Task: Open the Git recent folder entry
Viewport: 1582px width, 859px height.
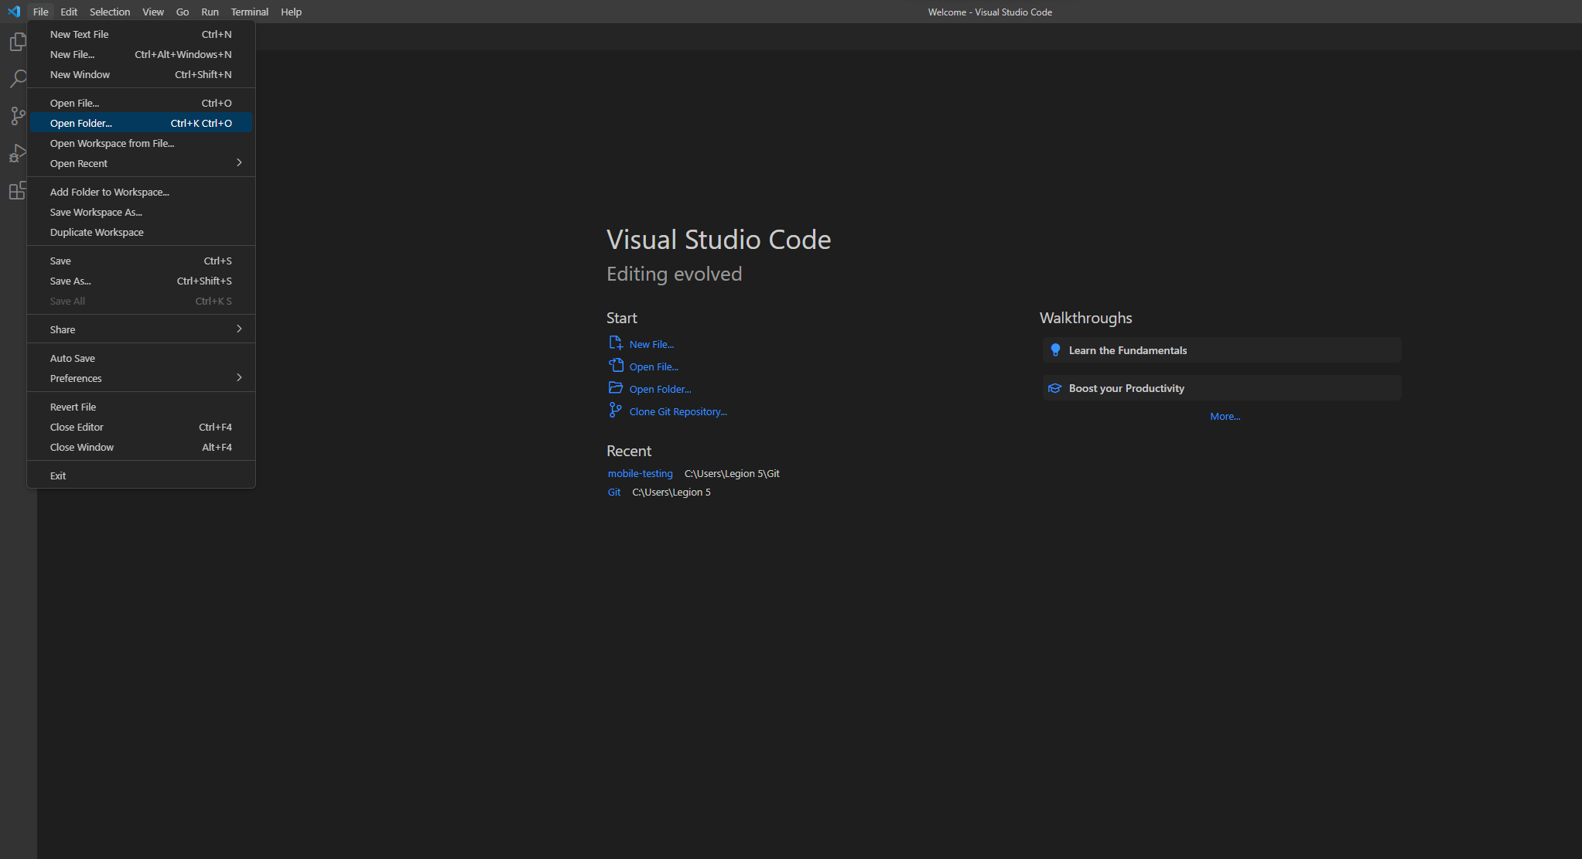Action: click(x=613, y=492)
